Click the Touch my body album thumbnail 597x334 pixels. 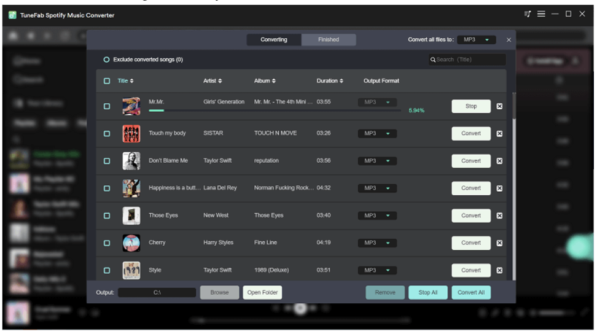131,133
